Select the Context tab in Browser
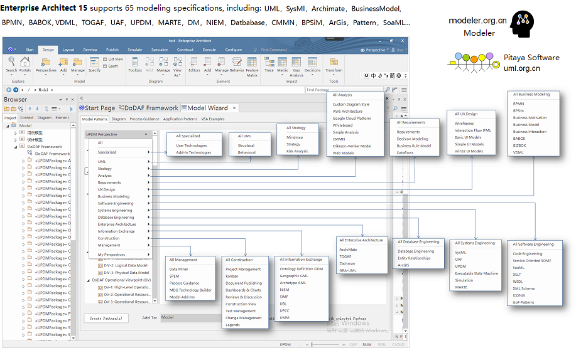 point(26,118)
